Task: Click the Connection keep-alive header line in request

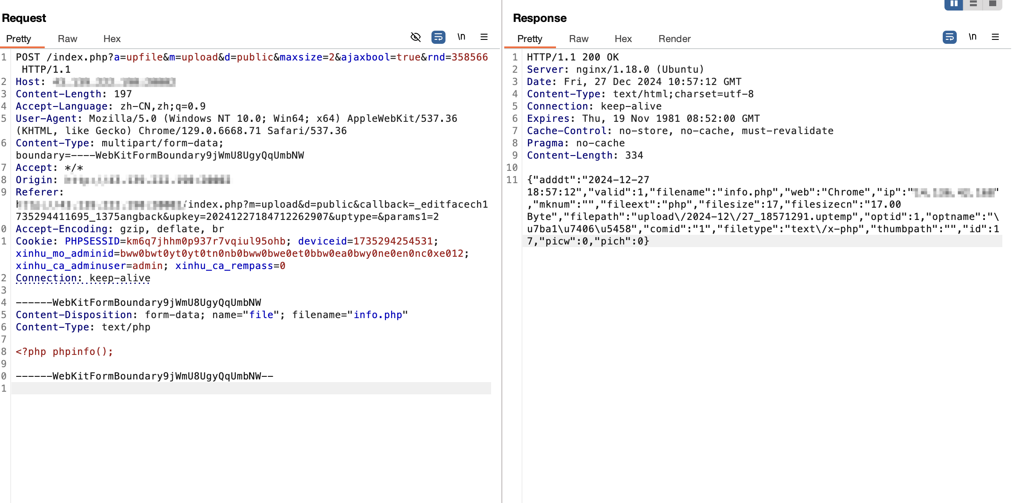Action: (x=83, y=278)
